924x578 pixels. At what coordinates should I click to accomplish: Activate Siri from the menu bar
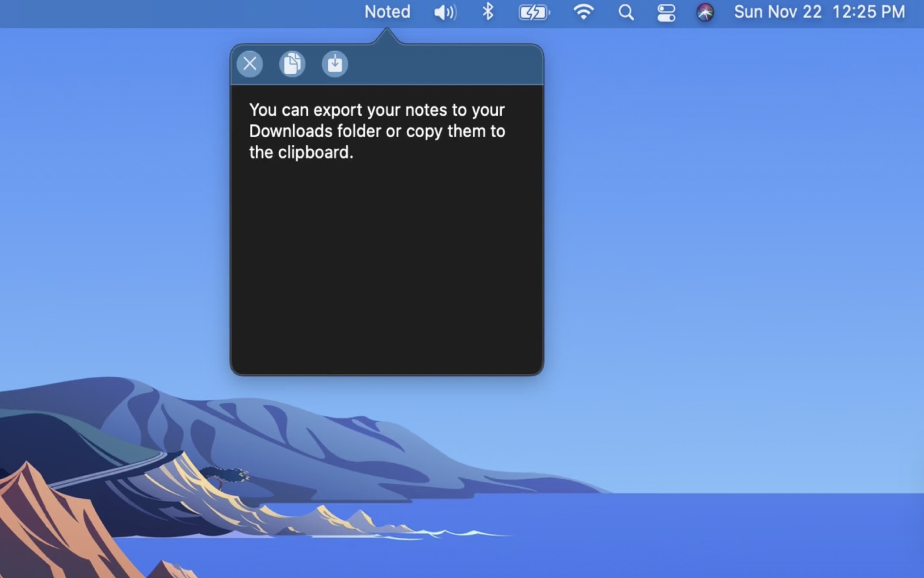705,12
